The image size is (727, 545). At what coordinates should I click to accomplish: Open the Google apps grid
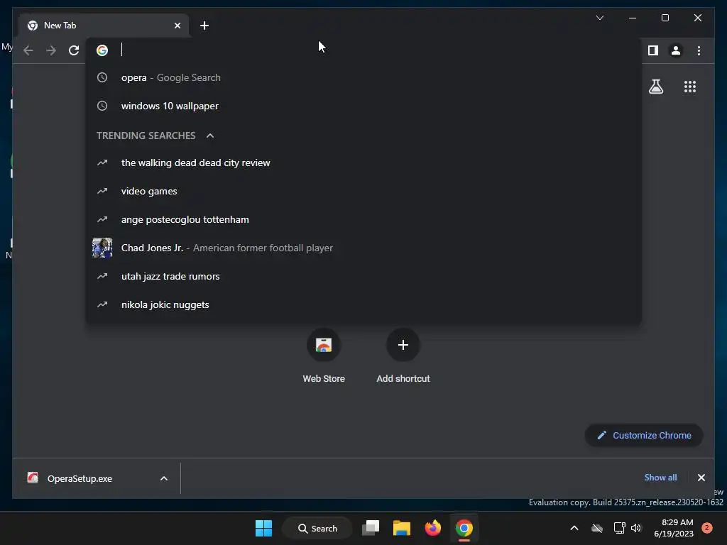tap(690, 87)
